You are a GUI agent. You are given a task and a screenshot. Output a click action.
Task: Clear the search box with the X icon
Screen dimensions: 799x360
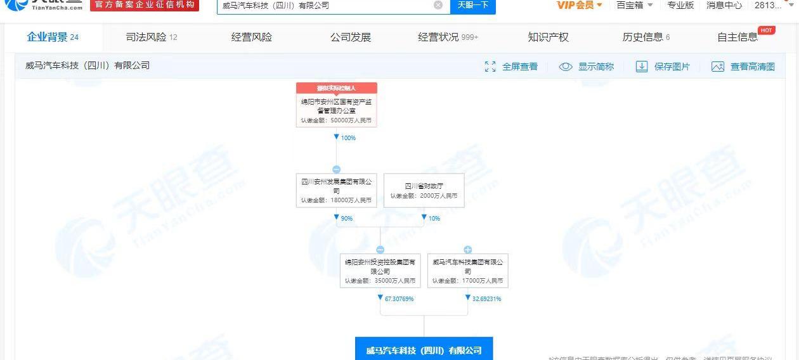tap(438, 5)
